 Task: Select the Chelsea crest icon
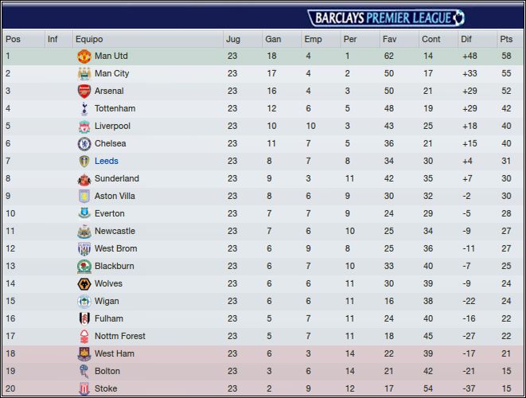(x=84, y=143)
